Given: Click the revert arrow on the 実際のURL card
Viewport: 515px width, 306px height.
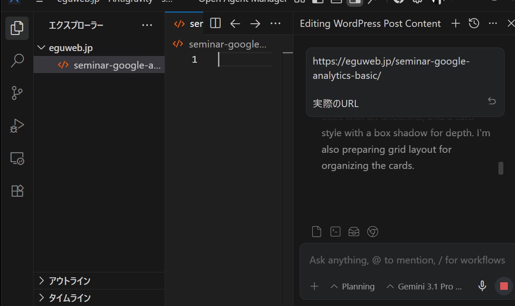Looking at the screenshot, I should [x=492, y=101].
